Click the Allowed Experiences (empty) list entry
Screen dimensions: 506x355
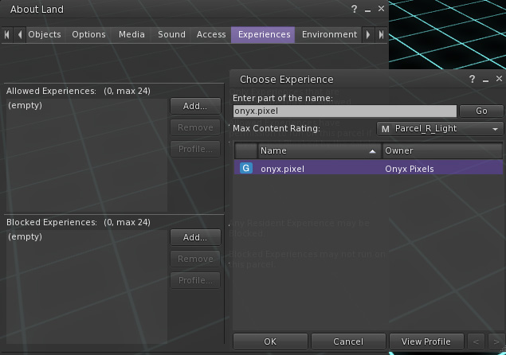[25, 106]
